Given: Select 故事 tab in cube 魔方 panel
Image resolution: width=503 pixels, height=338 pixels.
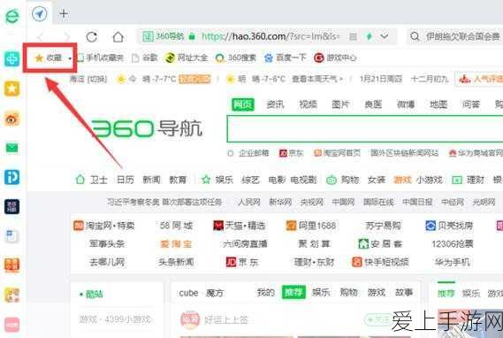Looking at the screenshot, I should (x=404, y=292).
